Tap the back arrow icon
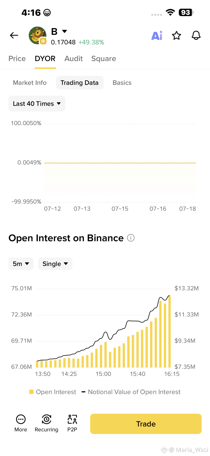The width and height of the screenshot is (210, 456). [14, 35]
